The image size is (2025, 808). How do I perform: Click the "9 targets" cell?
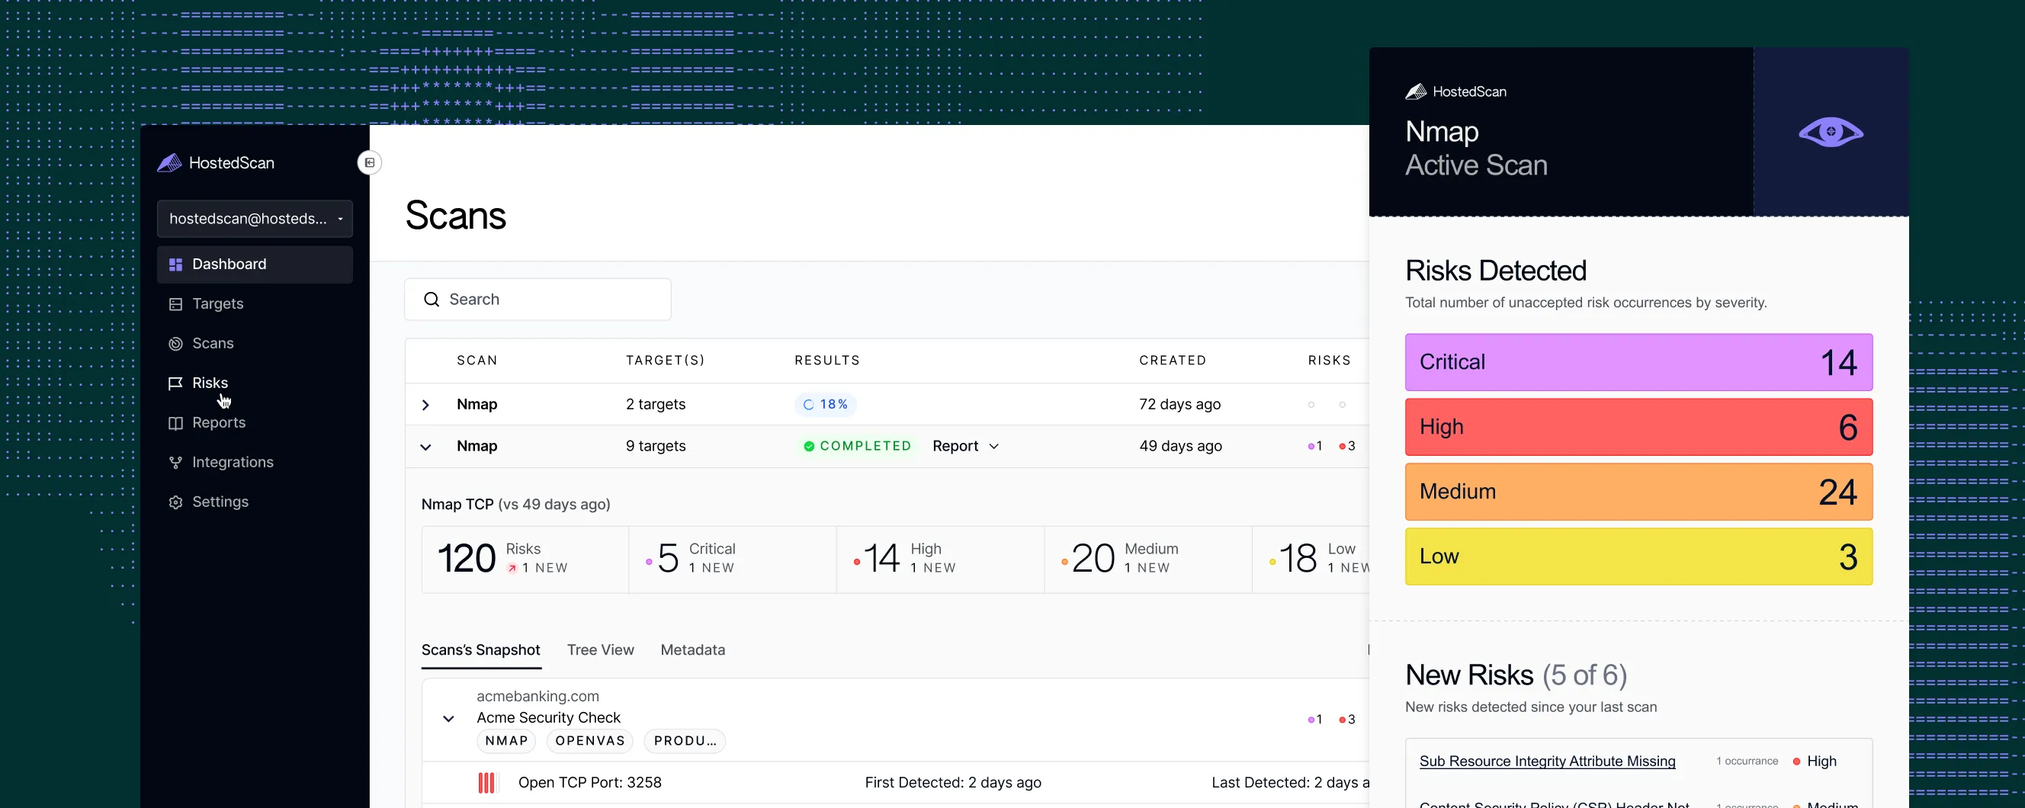pos(656,447)
